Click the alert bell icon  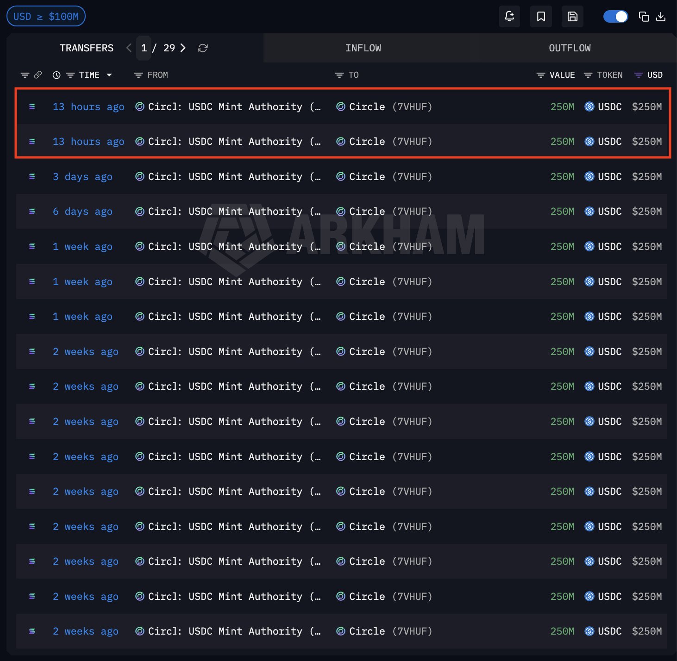point(509,17)
